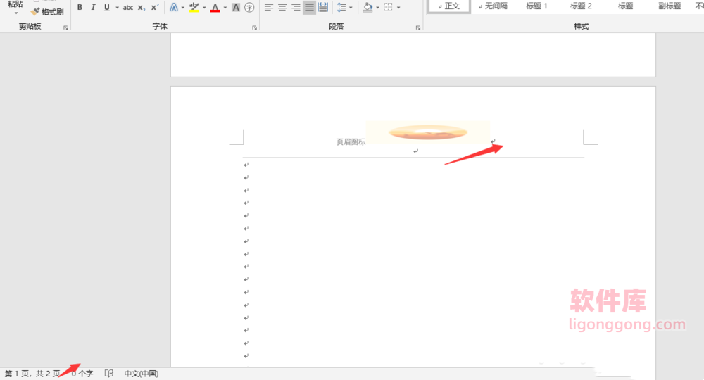The height and width of the screenshot is (380, 704).
Task: Expand borders dropdown arrow
Action: click(x=398, y=8)
